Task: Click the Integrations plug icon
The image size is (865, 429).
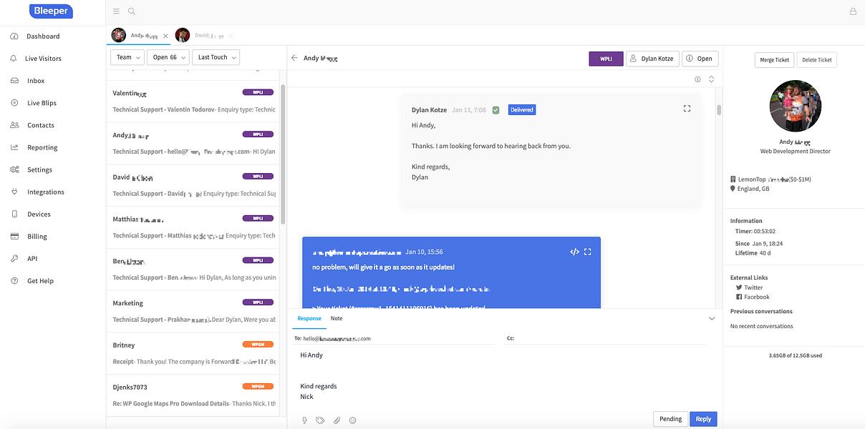Action: pos(14,192)
